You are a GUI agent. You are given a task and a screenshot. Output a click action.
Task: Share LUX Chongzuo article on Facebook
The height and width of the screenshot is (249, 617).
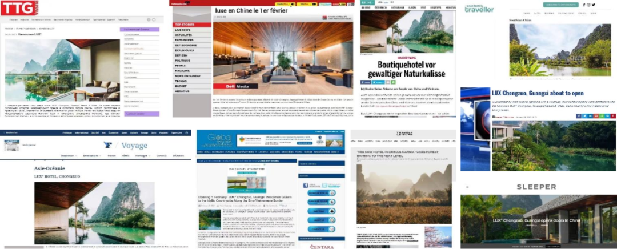coord(578,116)
